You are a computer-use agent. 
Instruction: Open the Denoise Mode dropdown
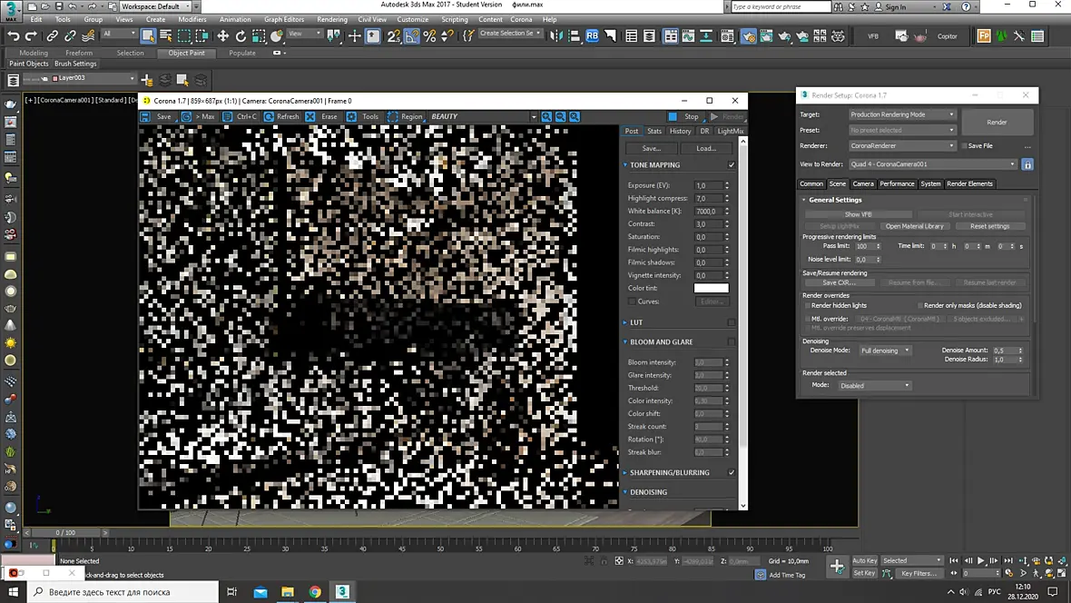pos(885,351)
